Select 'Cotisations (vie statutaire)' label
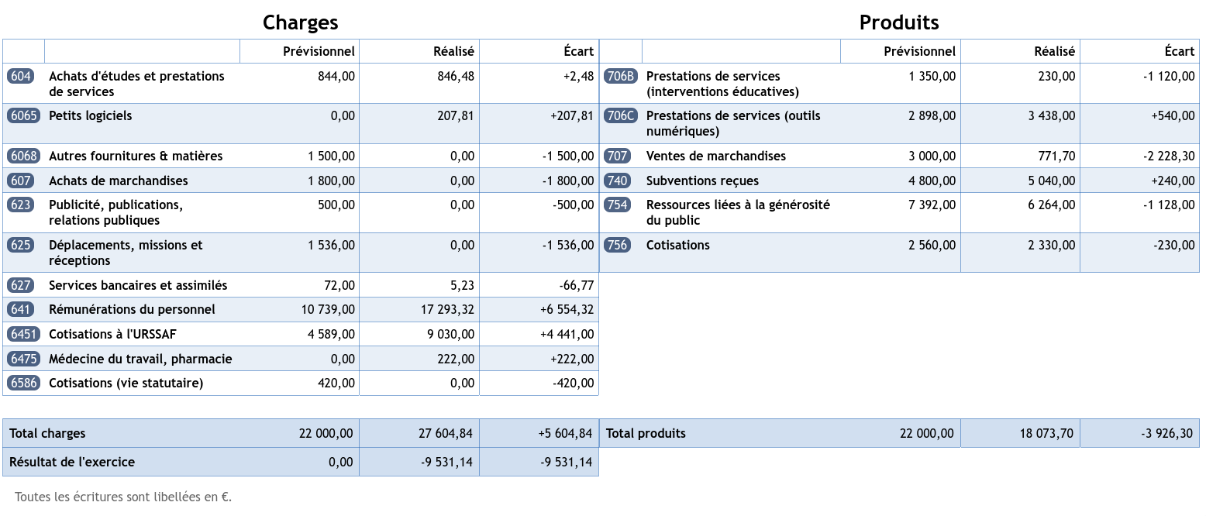 click(126, 383)
